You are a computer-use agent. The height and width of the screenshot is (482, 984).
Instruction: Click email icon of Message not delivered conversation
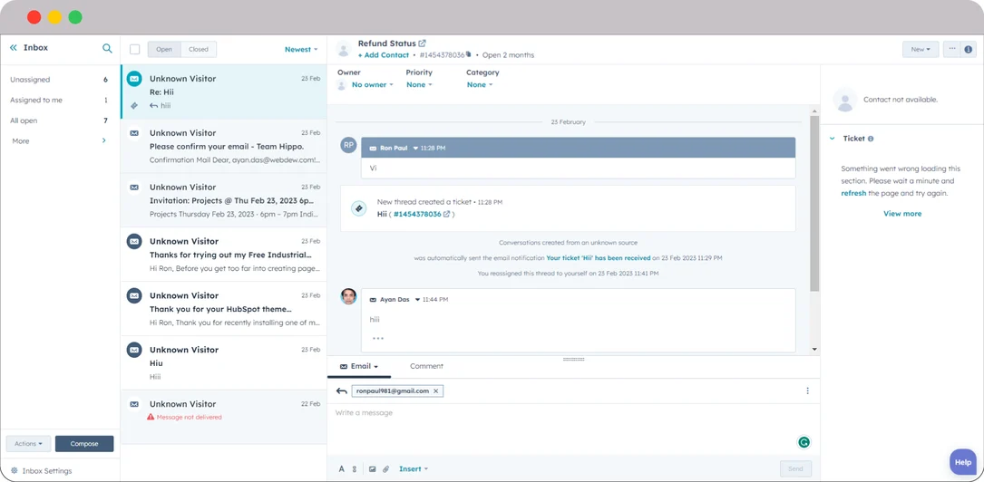(x=134, y=404)
